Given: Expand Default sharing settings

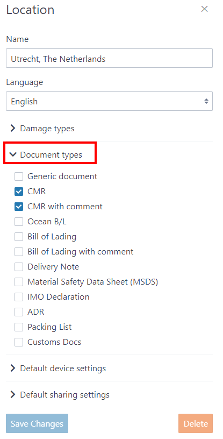Looking at the screenshot, I should (60, 395).
